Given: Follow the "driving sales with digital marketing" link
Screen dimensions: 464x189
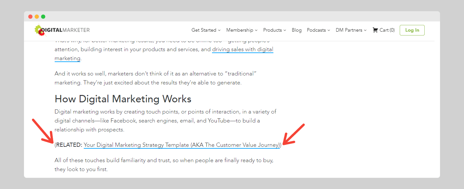Looking at the screenshot, I should (242, 50).
